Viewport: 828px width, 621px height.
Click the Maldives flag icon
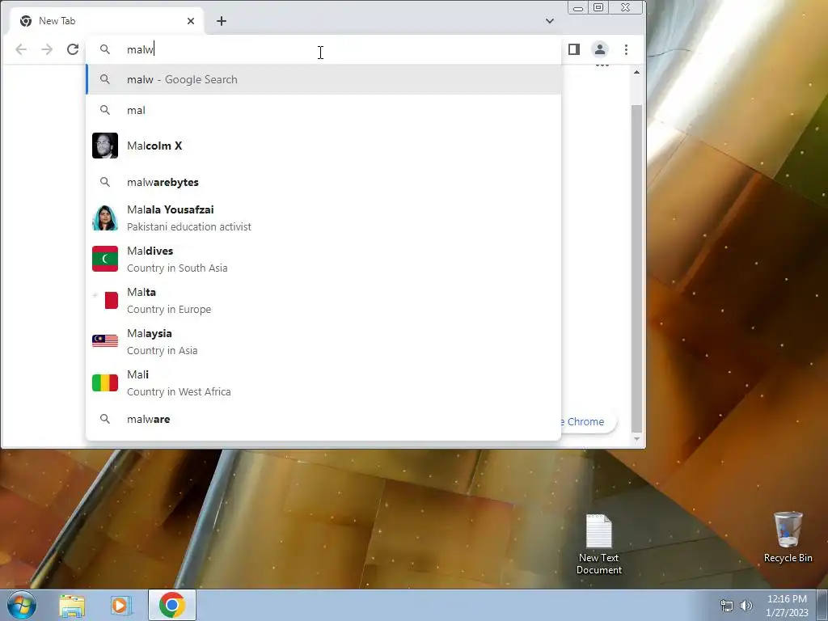(x=105, y=259)
